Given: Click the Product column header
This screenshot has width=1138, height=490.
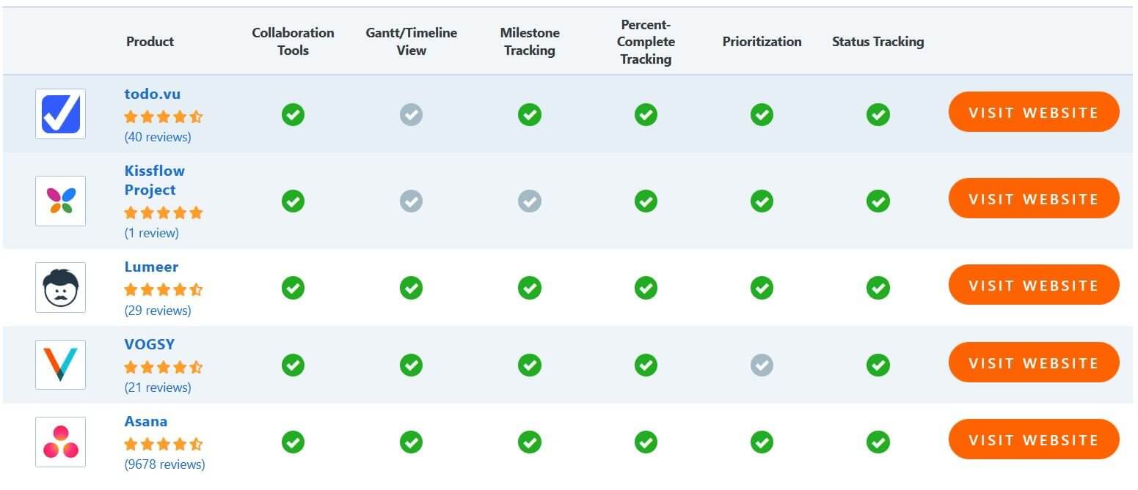Looking at the screenshot, I should [x=150, y=42].
